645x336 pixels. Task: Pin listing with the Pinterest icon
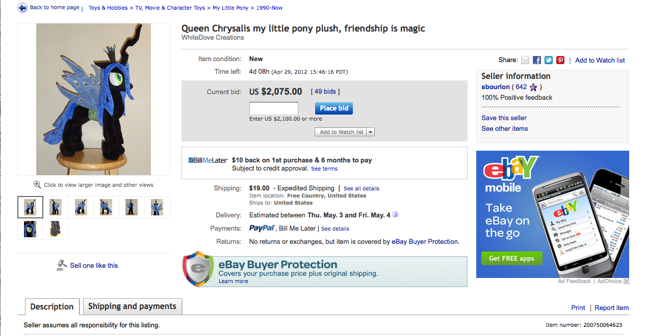[560, 60]
